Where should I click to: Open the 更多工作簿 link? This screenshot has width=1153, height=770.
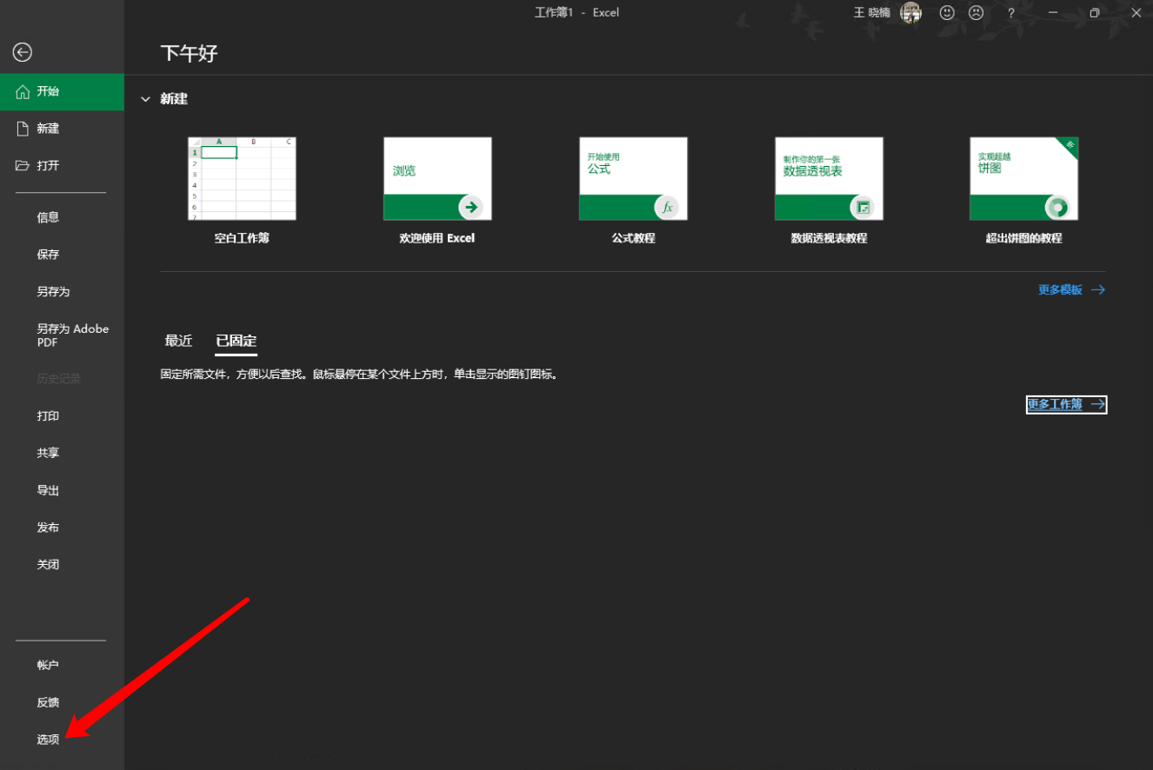(x=1066, y=405)
